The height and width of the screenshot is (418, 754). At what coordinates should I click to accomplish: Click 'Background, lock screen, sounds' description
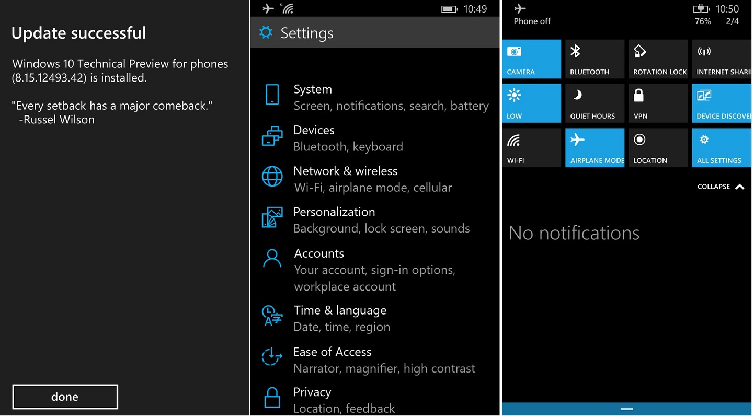[x=382, y=228]
